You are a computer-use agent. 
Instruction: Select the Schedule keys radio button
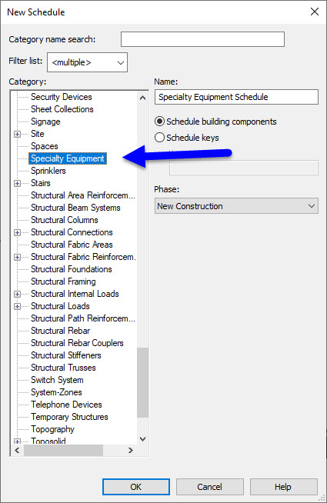[187, 138]
